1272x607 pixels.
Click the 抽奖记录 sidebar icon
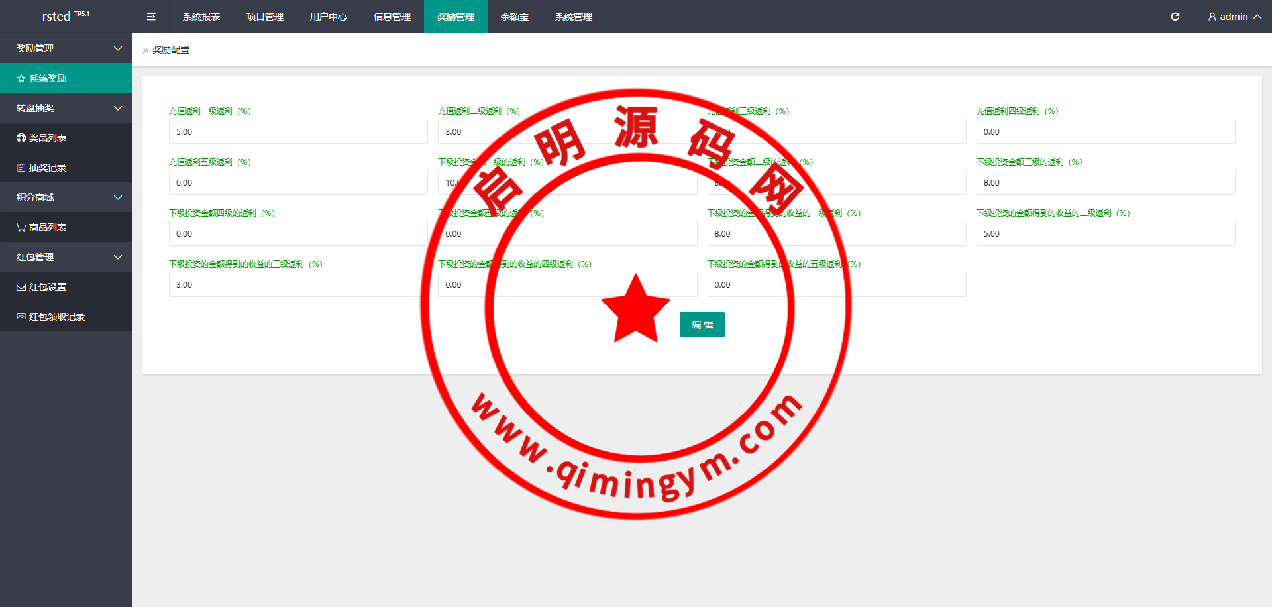(21, 168)
